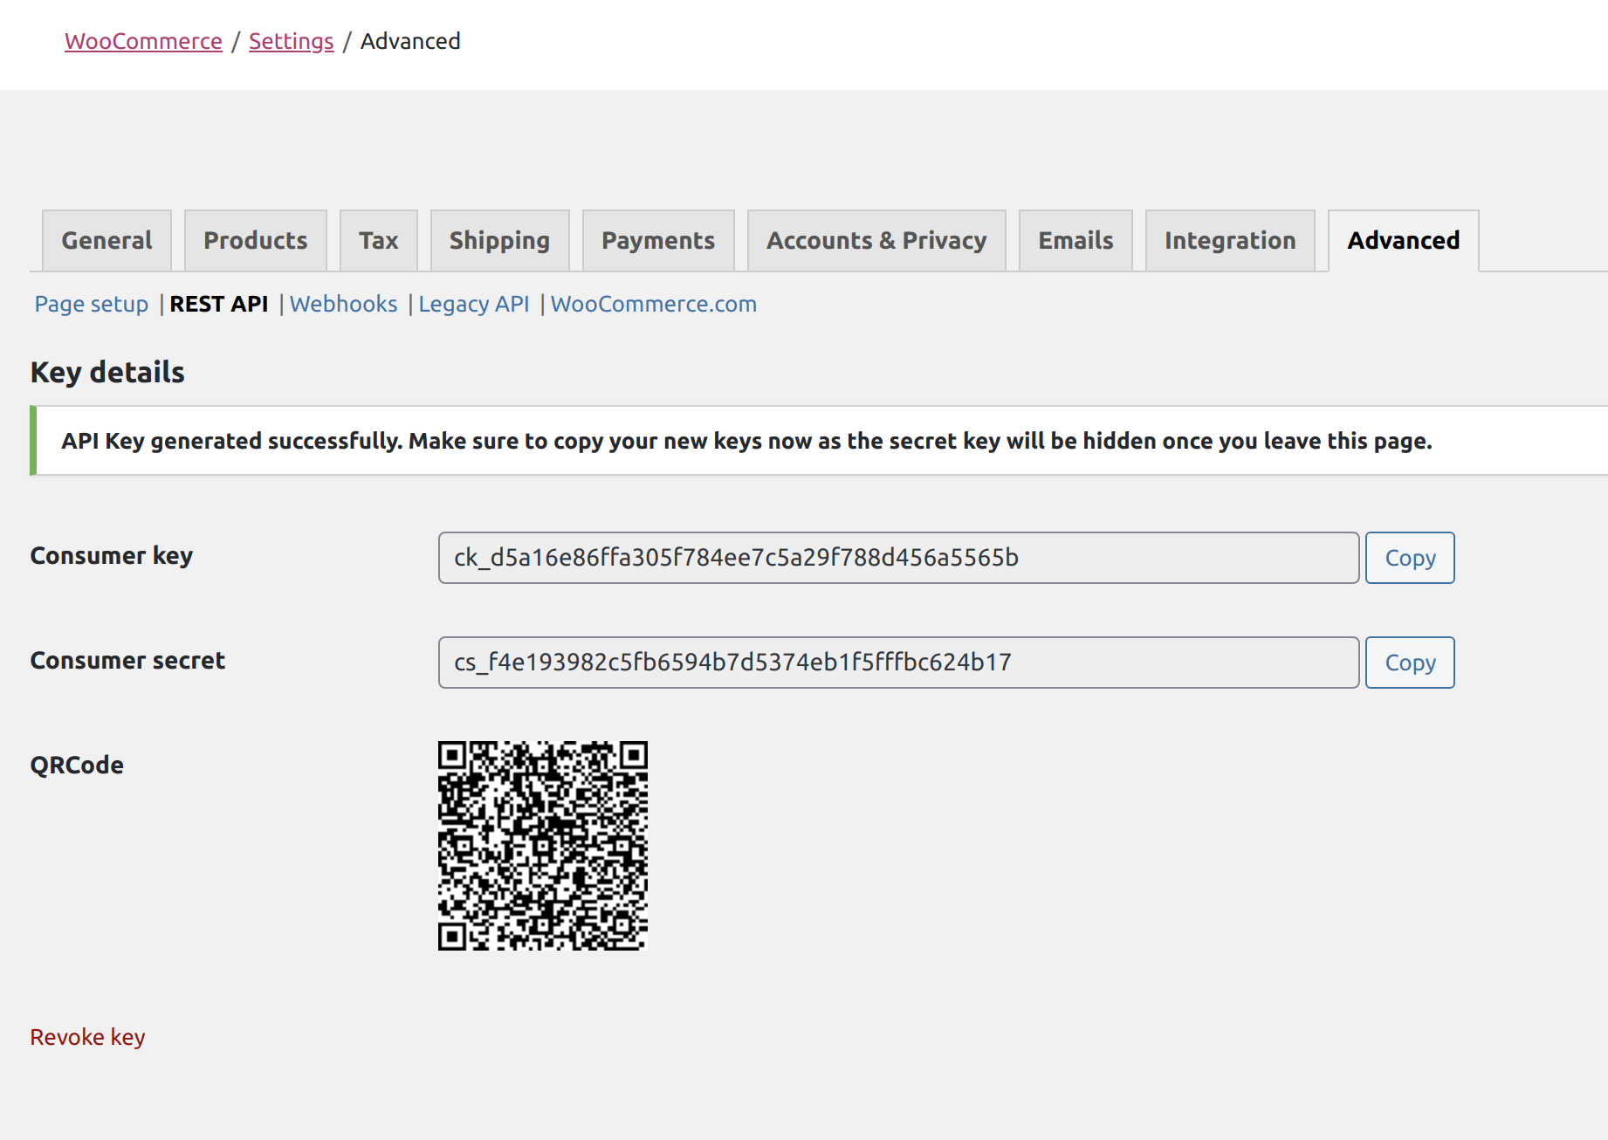Click the 'QRCode' label
1608x1140 pixels.
point(77,766)
